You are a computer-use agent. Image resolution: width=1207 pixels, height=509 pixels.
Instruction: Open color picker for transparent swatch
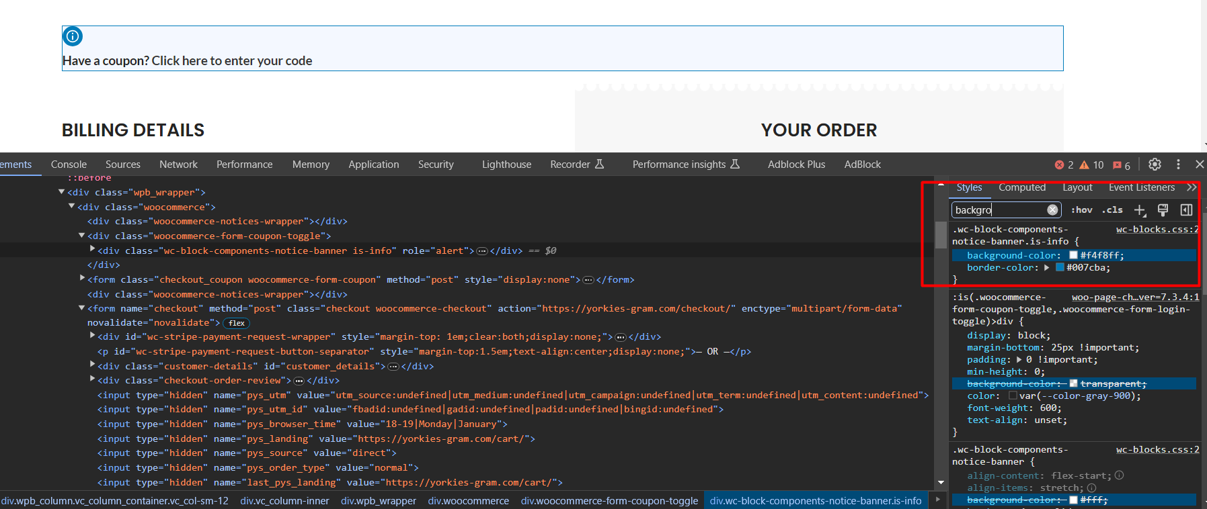1073,383
